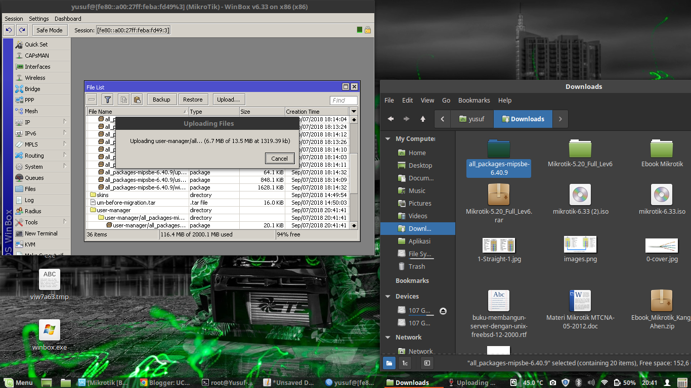Open the File menu in Downloads window
Screen dimensions: 691x388
[389, 100]
